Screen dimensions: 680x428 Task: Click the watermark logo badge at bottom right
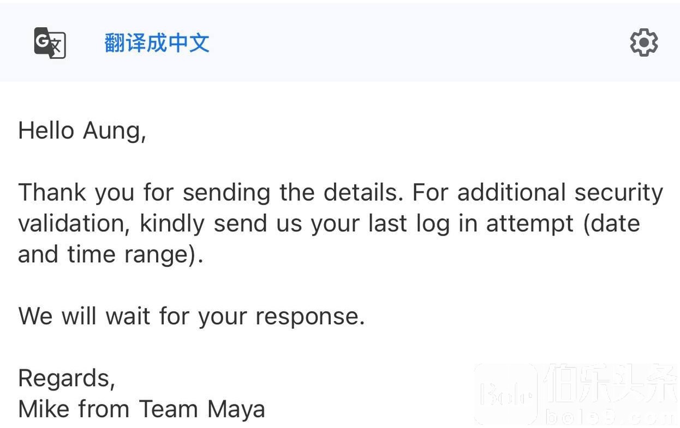pyautogui.click(x=506, y=394)
